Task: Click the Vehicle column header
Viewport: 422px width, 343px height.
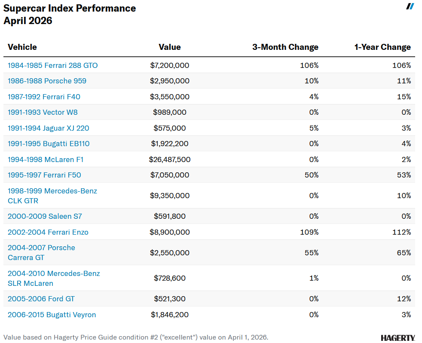Action: pyautogui.click(x=22, y=47)
